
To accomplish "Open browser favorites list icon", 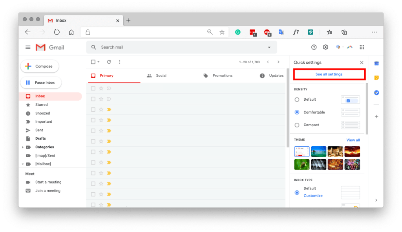I will (x=329, y=32).
